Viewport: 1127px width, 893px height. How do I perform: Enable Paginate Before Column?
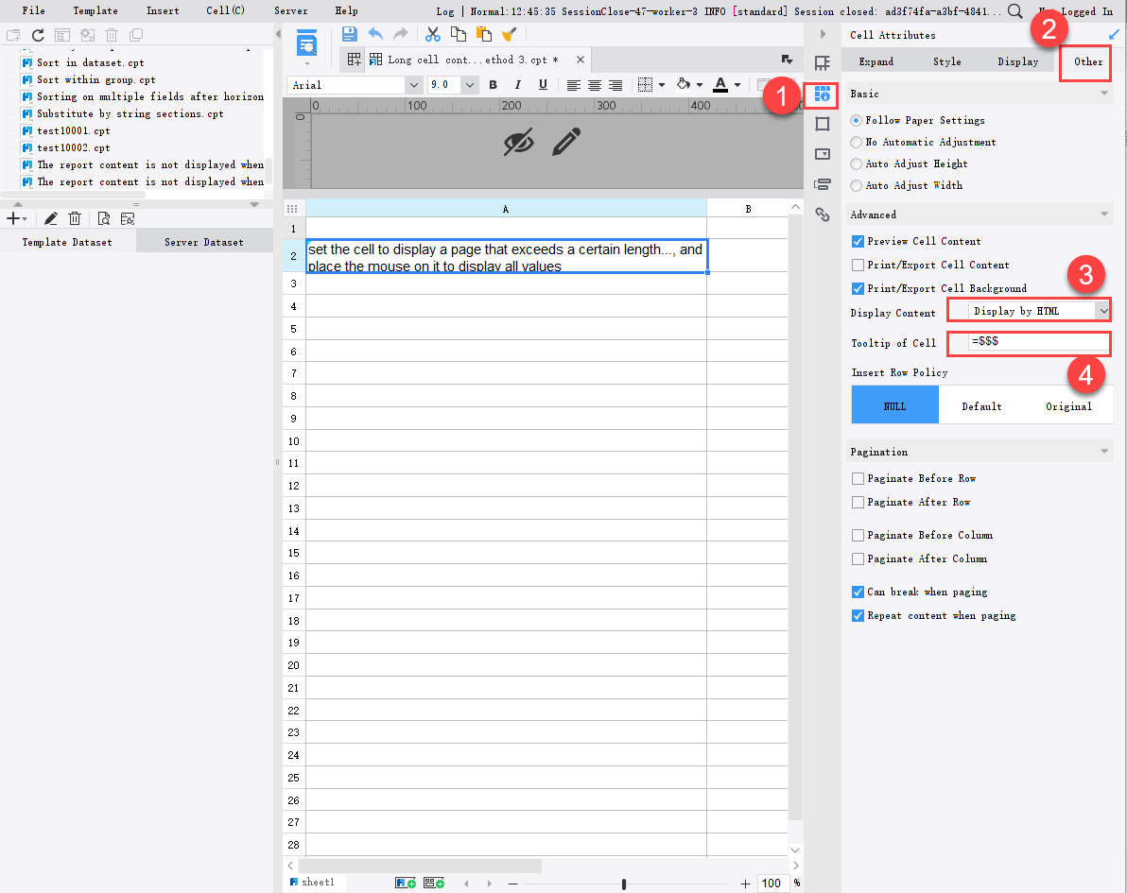[858, 535]
